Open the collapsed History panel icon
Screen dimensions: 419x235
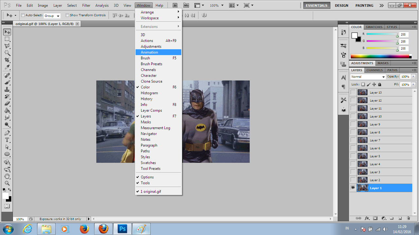tap(343, 32)
